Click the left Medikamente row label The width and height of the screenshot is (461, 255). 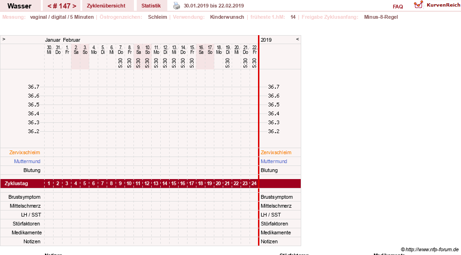(26, 232)
